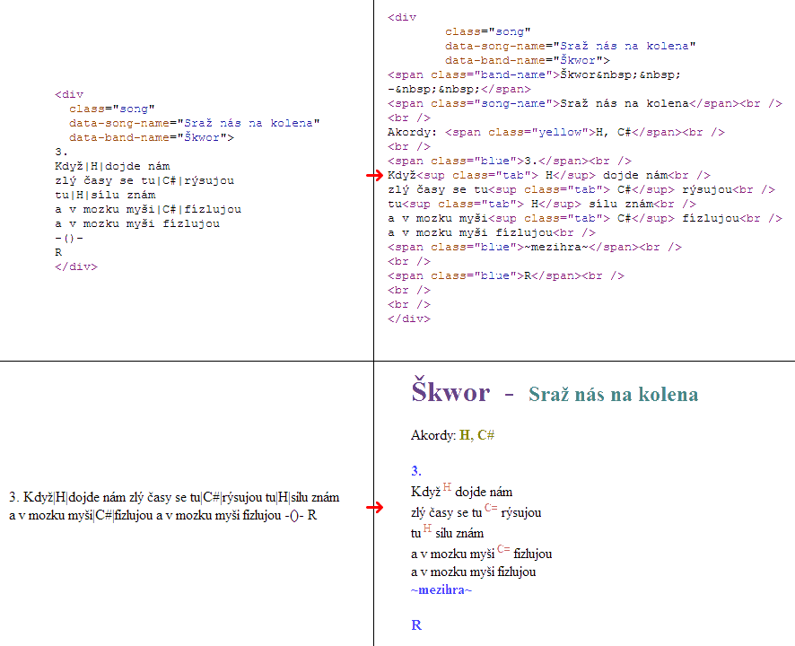The width and height of the screenshot is (795, 646).
Task: Click the blue "~mezihra~" interlude label
Action: point(441,590)
